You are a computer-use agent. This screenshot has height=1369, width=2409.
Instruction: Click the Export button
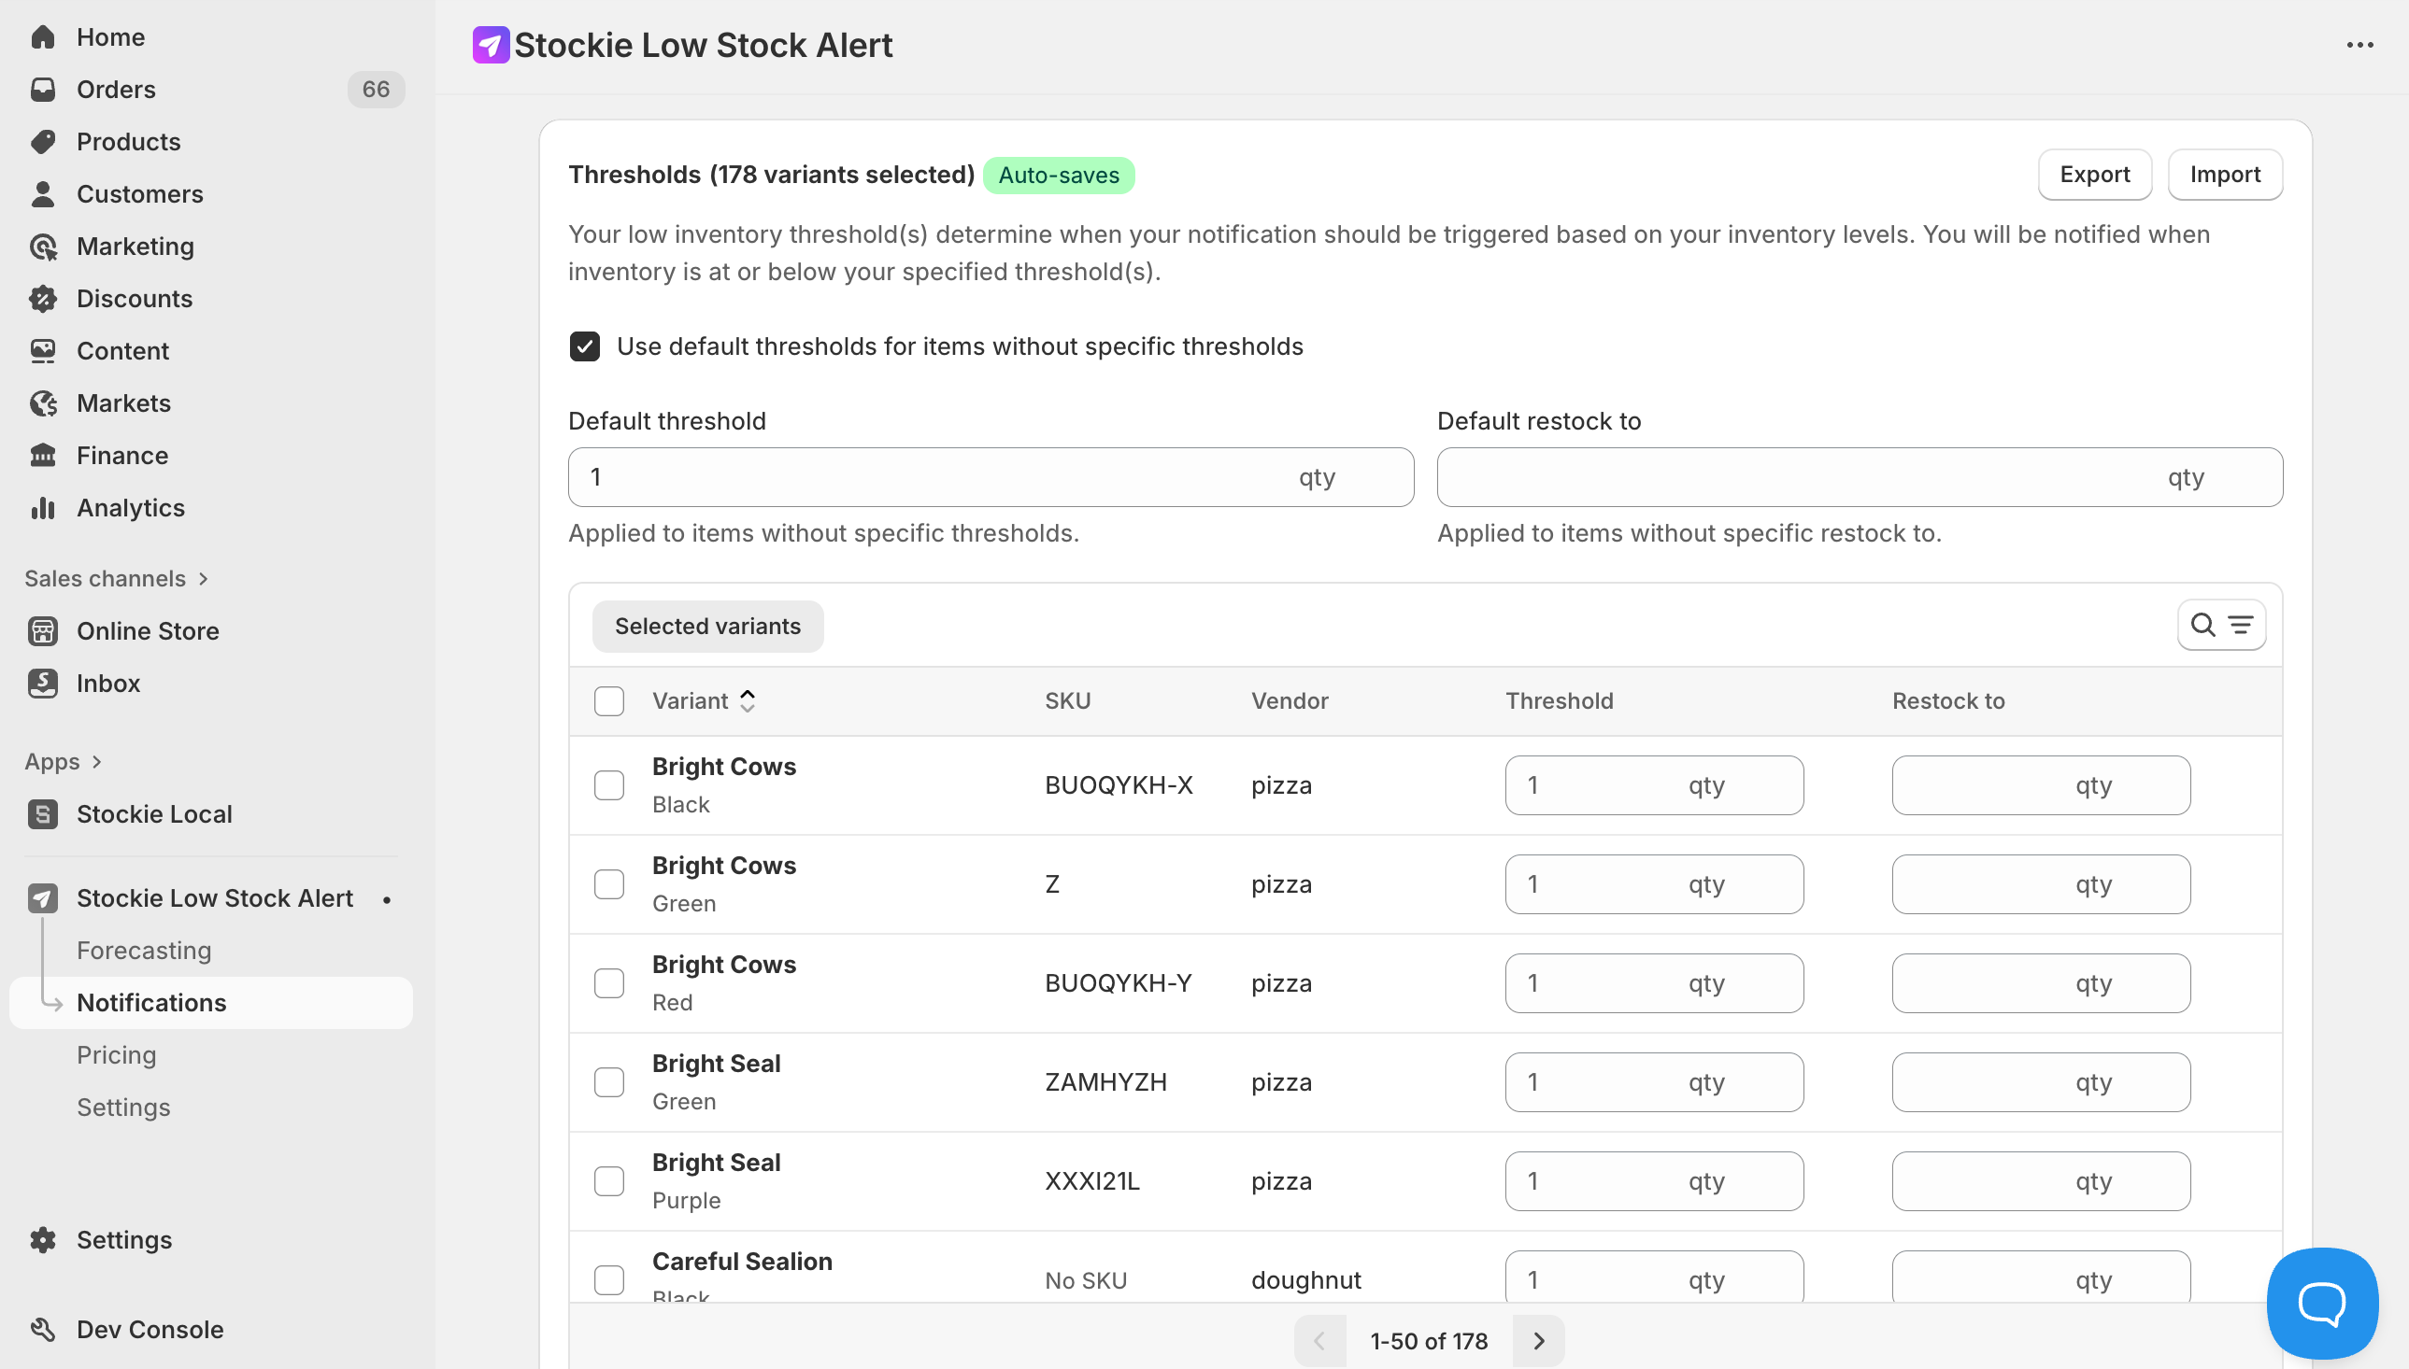pos(2094,175)
